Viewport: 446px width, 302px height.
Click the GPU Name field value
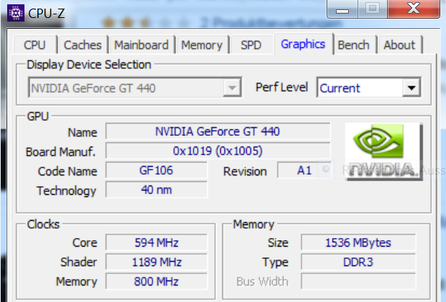218,132
